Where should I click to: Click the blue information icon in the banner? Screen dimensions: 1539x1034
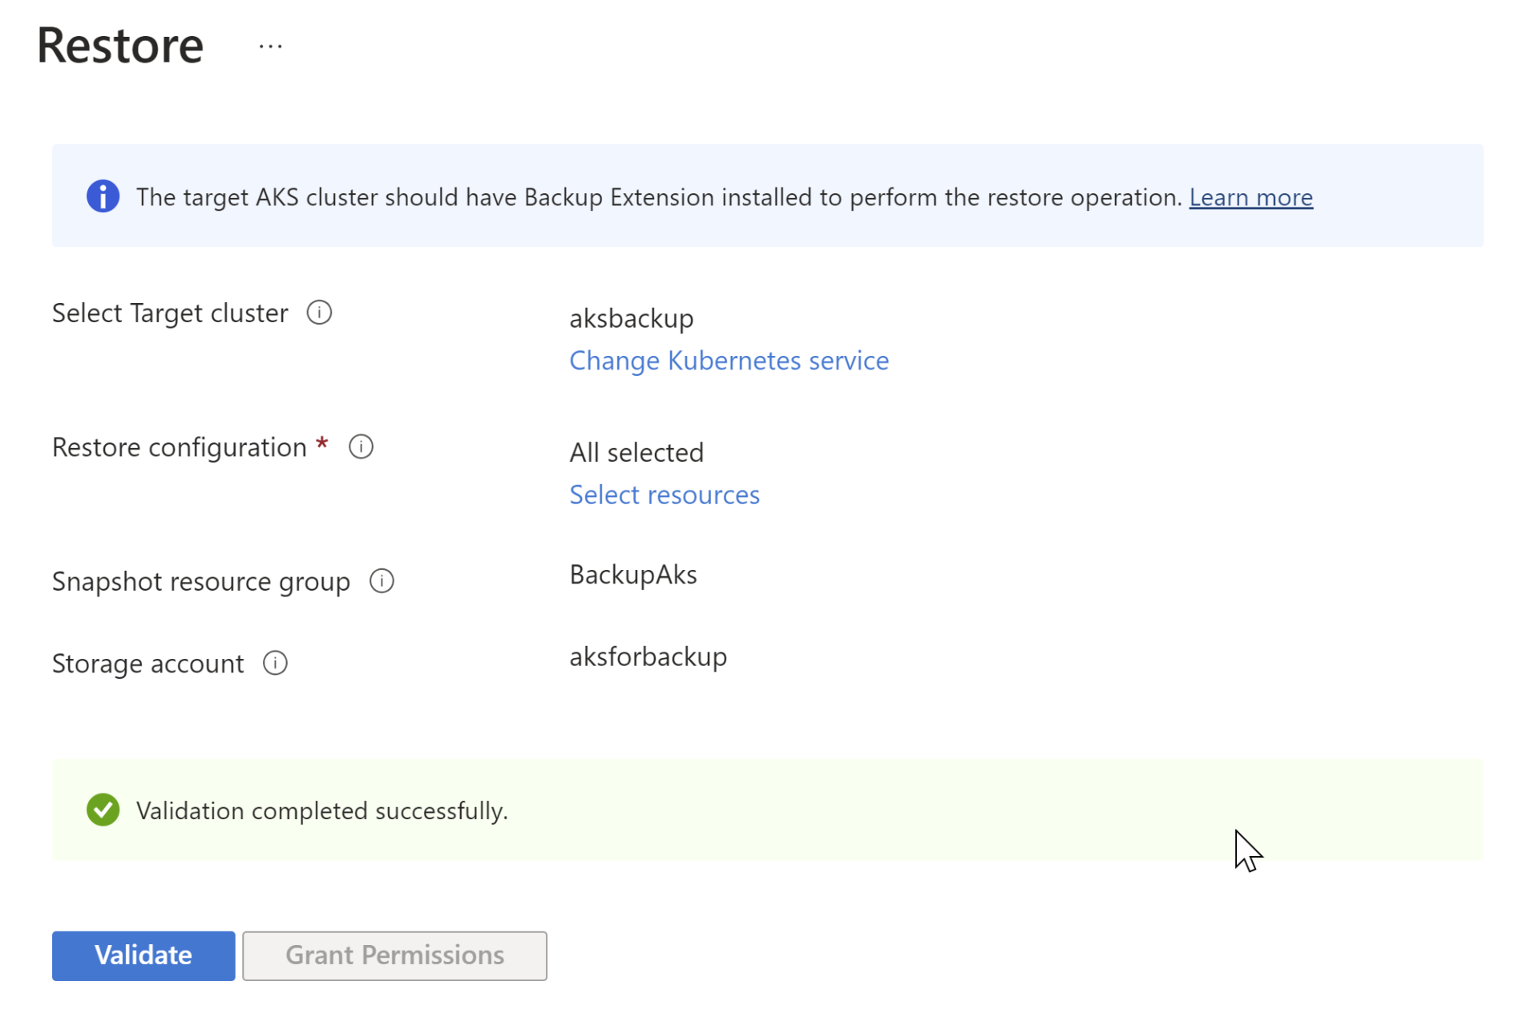[x=103, y=196]
